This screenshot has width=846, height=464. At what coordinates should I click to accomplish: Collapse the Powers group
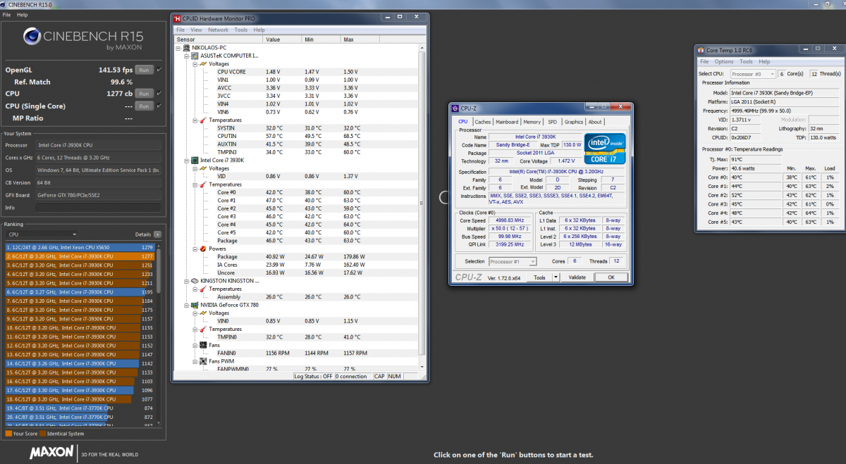[195, 249]
